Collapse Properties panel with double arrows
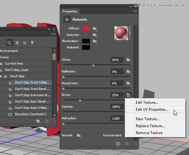 click(130, 6)
